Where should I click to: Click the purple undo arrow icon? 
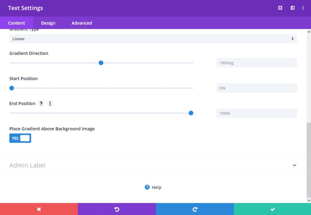[117, 209]
